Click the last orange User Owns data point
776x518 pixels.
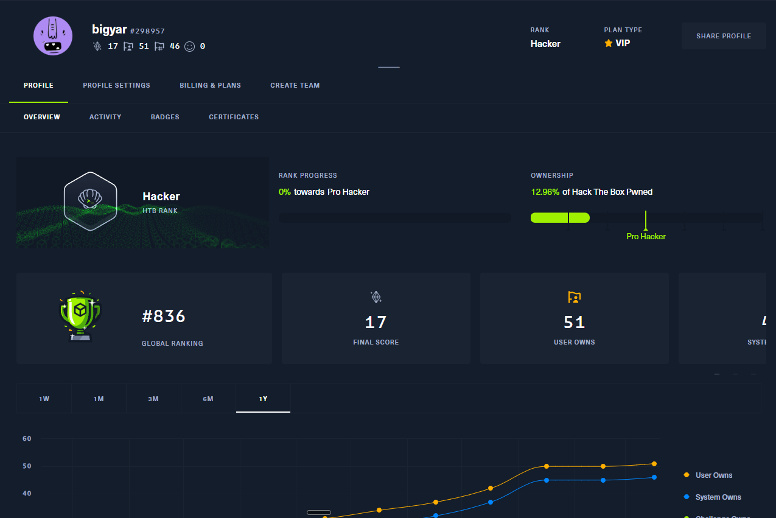click(654, 464)
